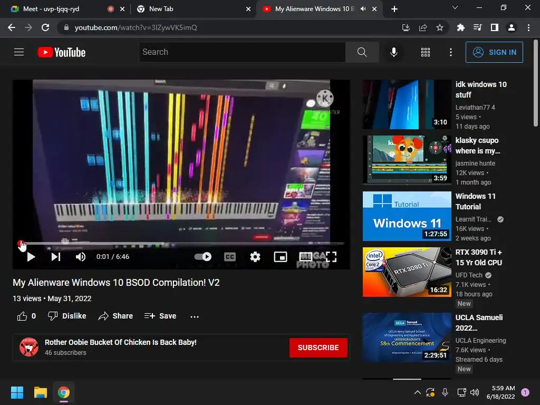The image size is (540, 405).
Task: Open Rother Oobie channel avatar
Action: pyautogui.click(x=29, y=347)
